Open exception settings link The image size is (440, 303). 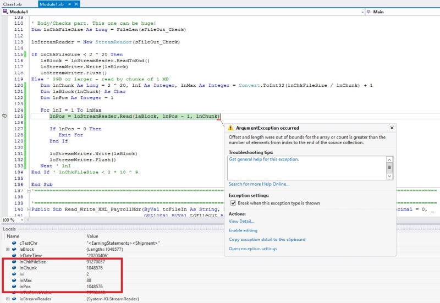point(253,249)
